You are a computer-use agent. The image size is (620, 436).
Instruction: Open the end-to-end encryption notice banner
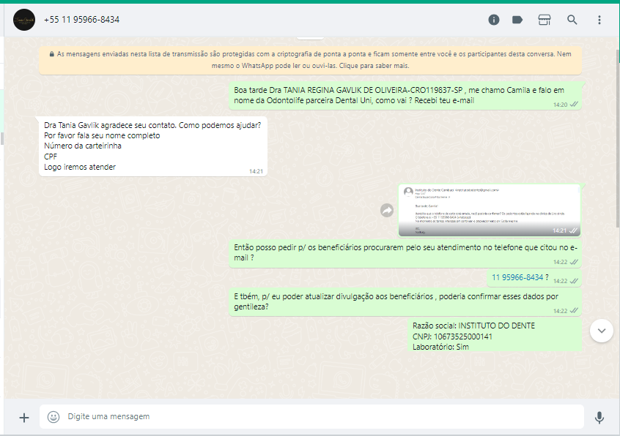[311, 59]
